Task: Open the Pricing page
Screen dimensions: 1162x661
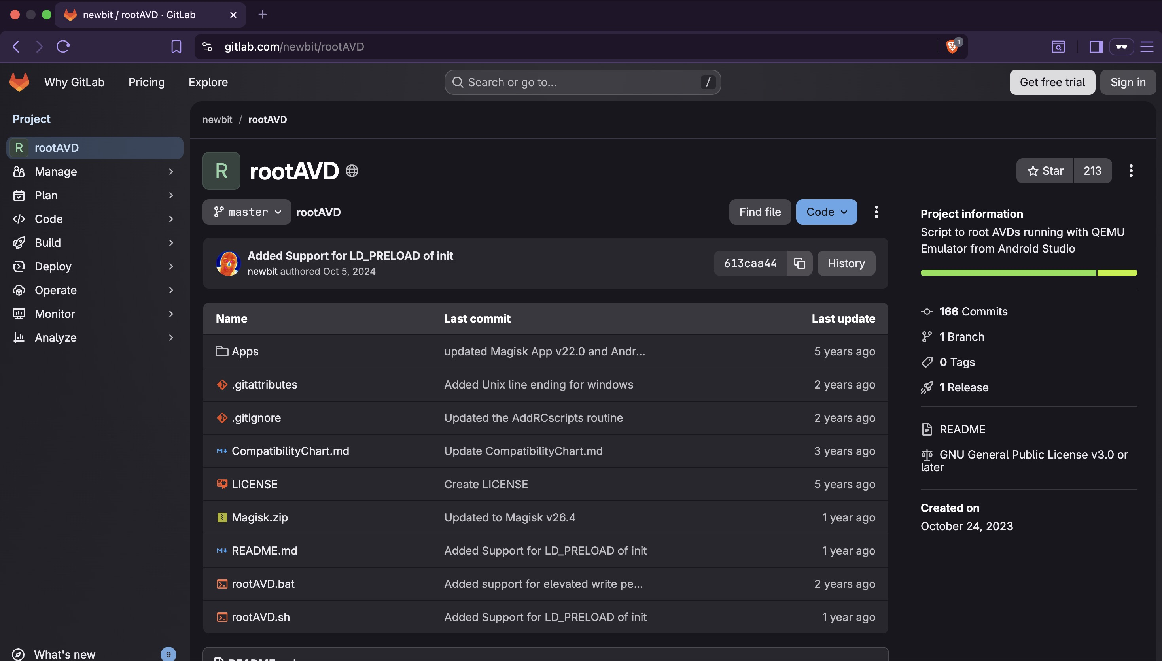Action: [146, 82]
